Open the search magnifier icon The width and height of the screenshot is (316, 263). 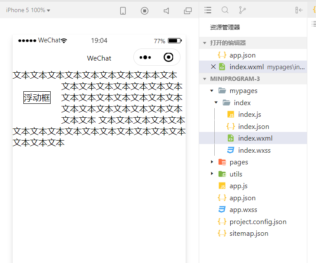pos(225,10)
